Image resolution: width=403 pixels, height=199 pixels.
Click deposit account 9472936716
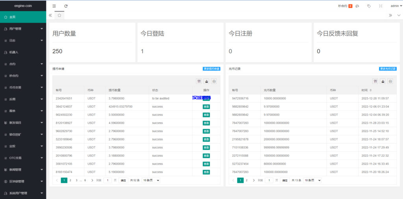pyautogui.click(x=240, y=98)
